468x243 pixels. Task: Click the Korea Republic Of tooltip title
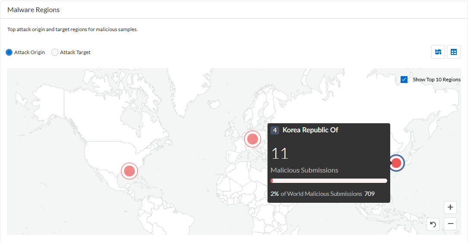point(310,130)
